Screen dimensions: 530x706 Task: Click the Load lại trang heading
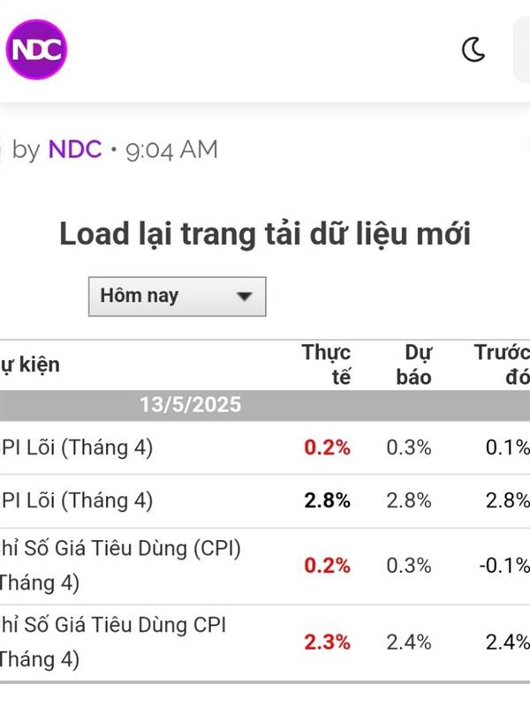(265, 234)
